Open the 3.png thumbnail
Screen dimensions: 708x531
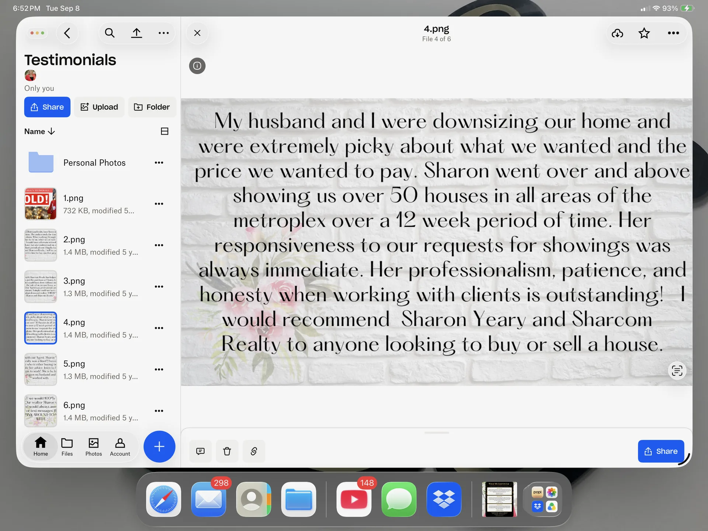(41, 287)
